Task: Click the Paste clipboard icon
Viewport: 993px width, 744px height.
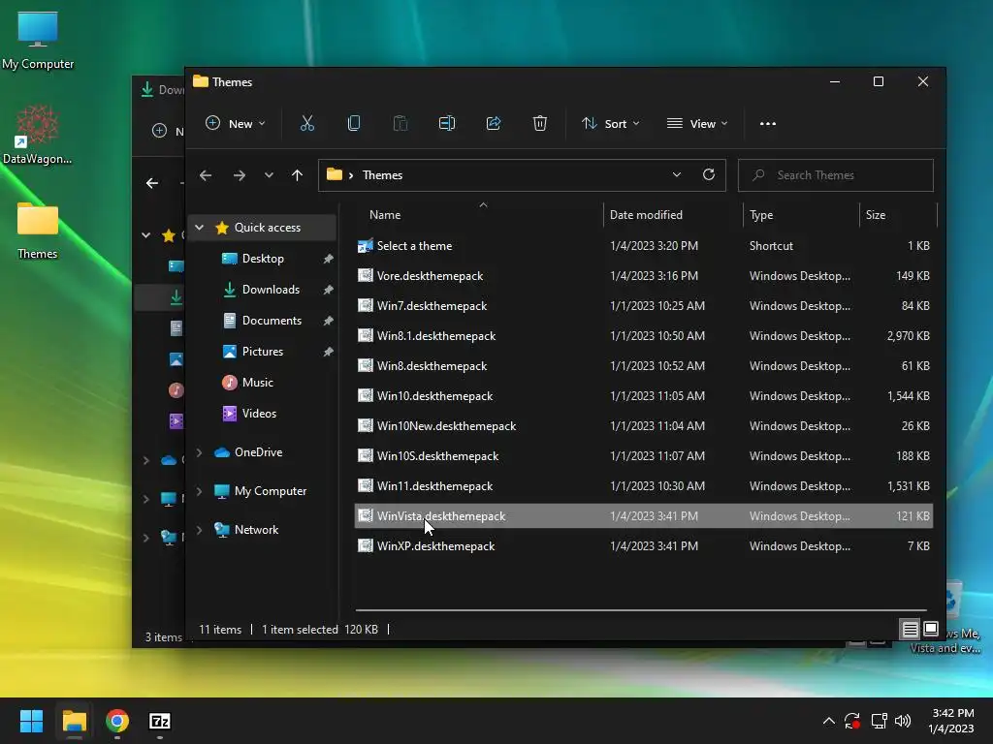Action: pyautogui.click(x=400, y=123)
